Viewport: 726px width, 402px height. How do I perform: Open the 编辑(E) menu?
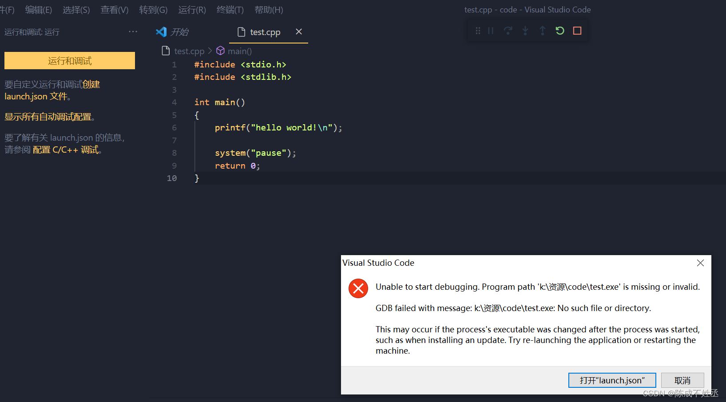coord(39,10)
